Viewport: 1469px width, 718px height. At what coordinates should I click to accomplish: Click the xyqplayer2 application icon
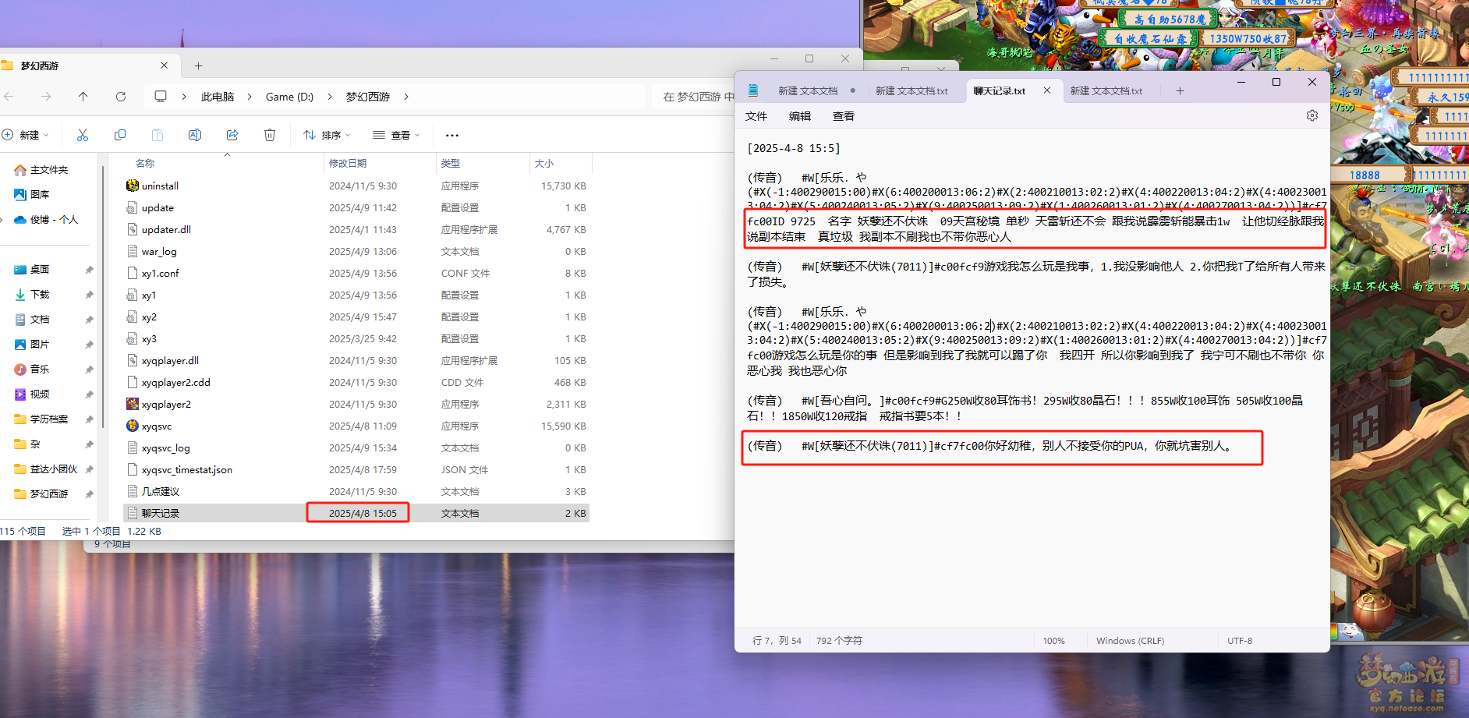pyautogui.click(x=133, y=404)
